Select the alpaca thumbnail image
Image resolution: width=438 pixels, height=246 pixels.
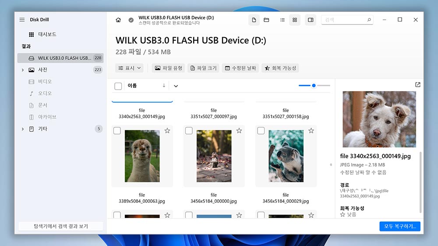click(142, 156)
